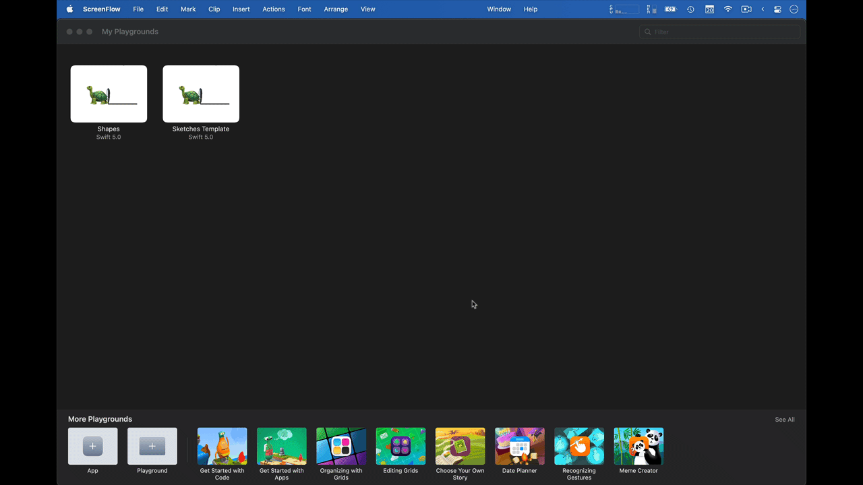This screenshot has height=485, width=863.
Task: Open the screen recording camera menu bar icon
Action: coord(746,9)
